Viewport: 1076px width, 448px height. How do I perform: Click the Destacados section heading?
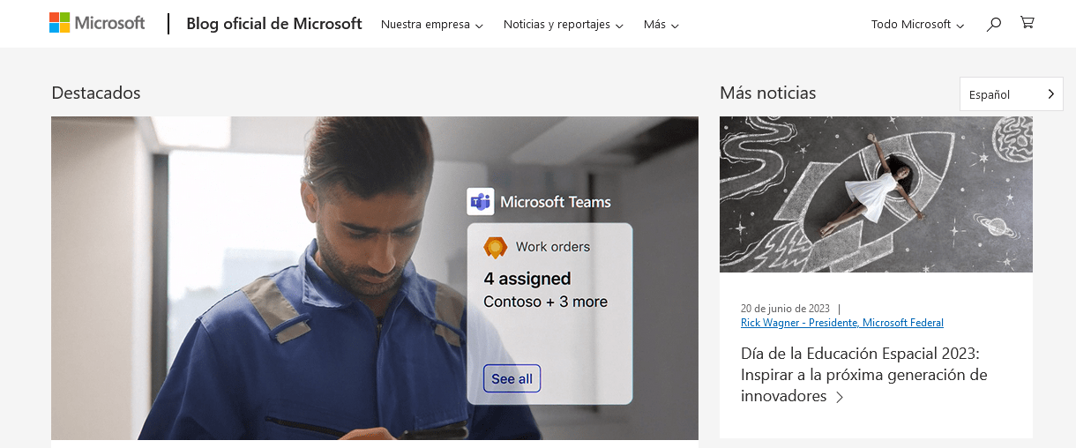[96, 93]
